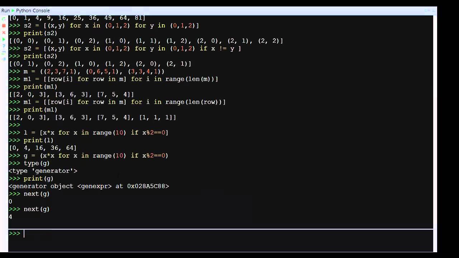Viewport: 459px width, 258px height.
Task: Click the Run panel label
Action: 5,10
